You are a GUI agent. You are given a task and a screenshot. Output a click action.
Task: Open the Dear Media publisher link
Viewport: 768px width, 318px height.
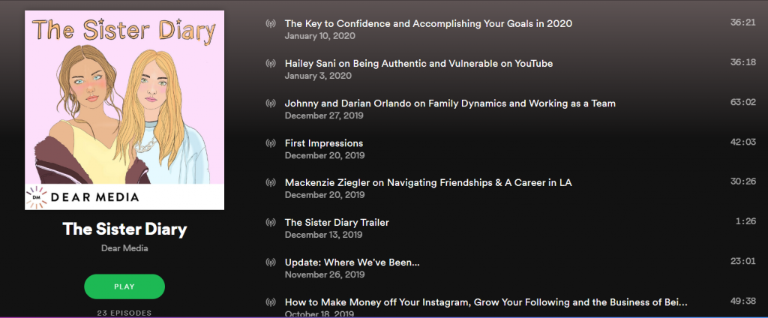tap(124, 248)
